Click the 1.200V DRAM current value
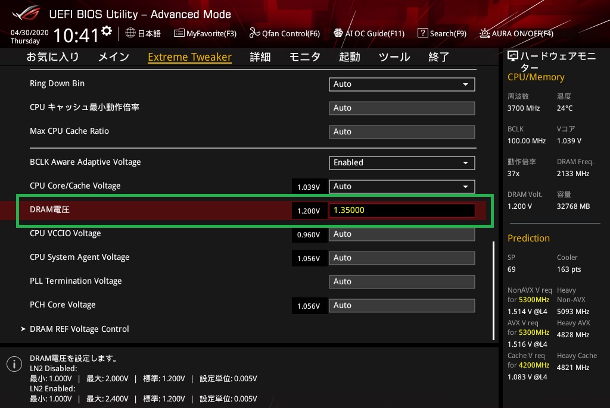The height and width of the screenshot is (408, 610). point(309,211)
